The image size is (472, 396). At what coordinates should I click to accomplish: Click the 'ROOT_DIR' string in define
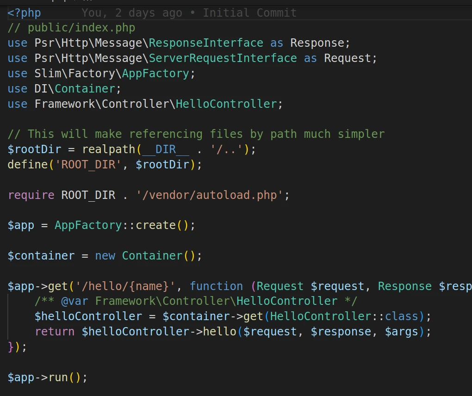(88, 165)
